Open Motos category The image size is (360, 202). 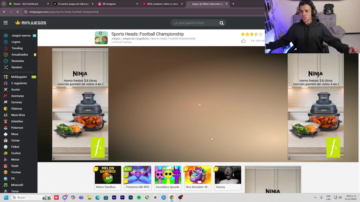tap(15, 160)
